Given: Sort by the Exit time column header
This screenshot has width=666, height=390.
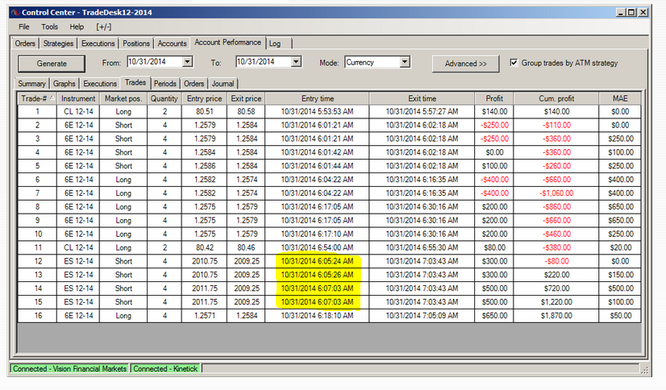Looking at the screenshot, I should [422, 98].
